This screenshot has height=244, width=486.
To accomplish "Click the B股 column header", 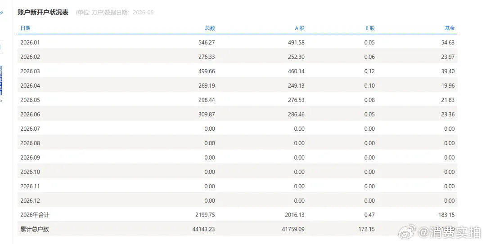I will 370,28.
